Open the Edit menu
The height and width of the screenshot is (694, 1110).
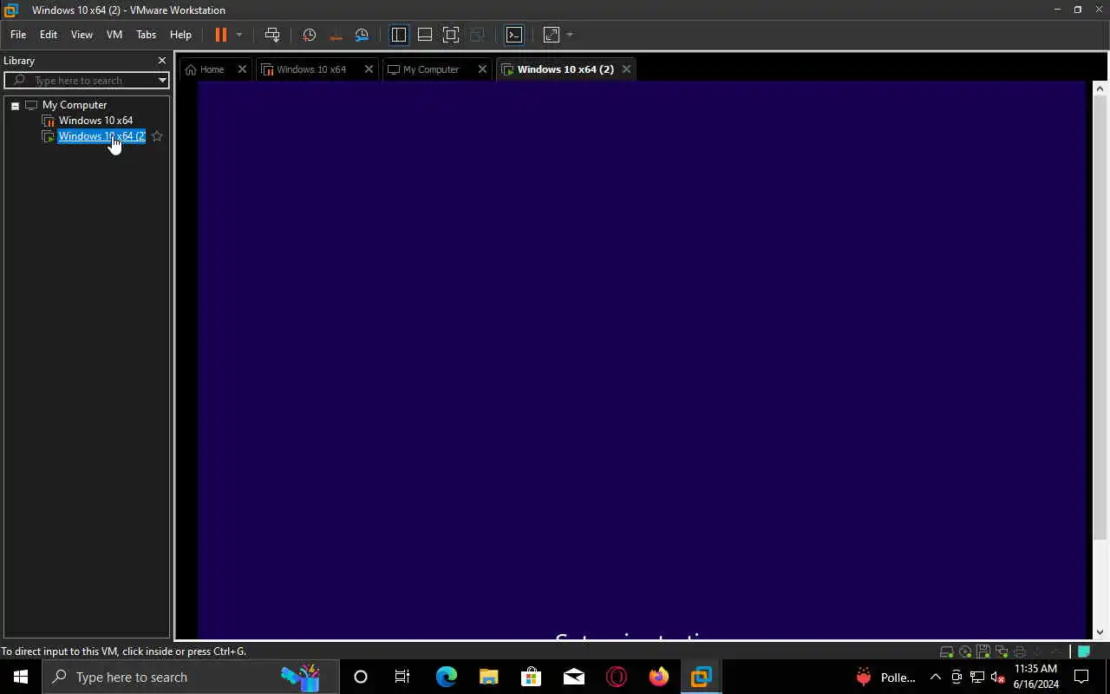[x=49, y=35]
